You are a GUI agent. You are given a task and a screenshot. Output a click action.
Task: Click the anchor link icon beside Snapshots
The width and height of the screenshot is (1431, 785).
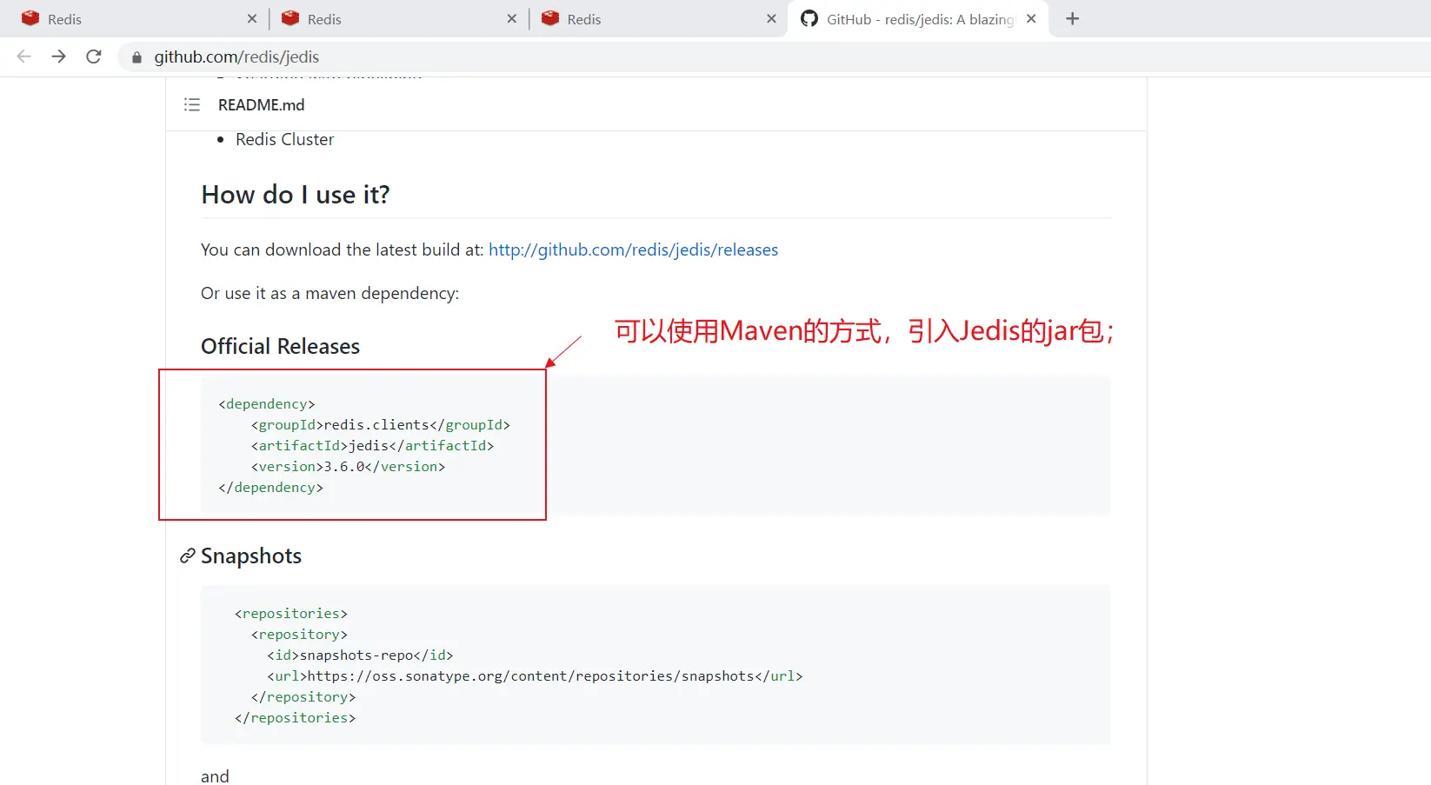[x=187, y=556]
